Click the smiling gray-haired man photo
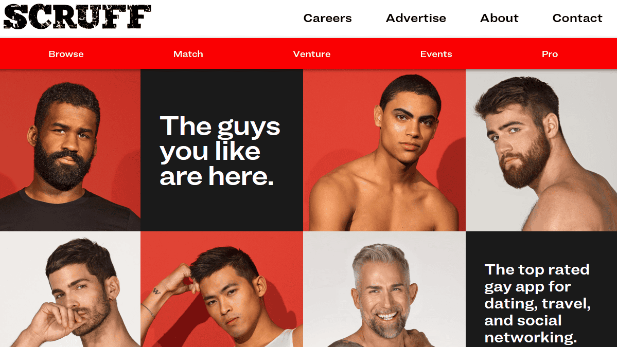 click(384, 289)
